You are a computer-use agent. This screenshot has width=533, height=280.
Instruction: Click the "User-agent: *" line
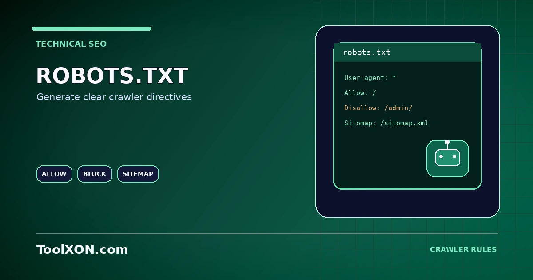pos(370,78)
